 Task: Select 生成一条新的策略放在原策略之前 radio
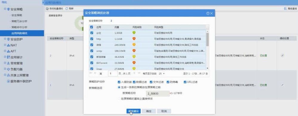(119, 87)
